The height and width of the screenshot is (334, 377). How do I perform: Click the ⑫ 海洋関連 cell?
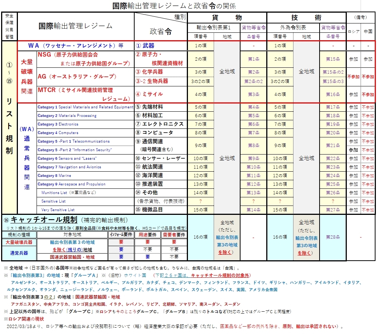[161, 175]
